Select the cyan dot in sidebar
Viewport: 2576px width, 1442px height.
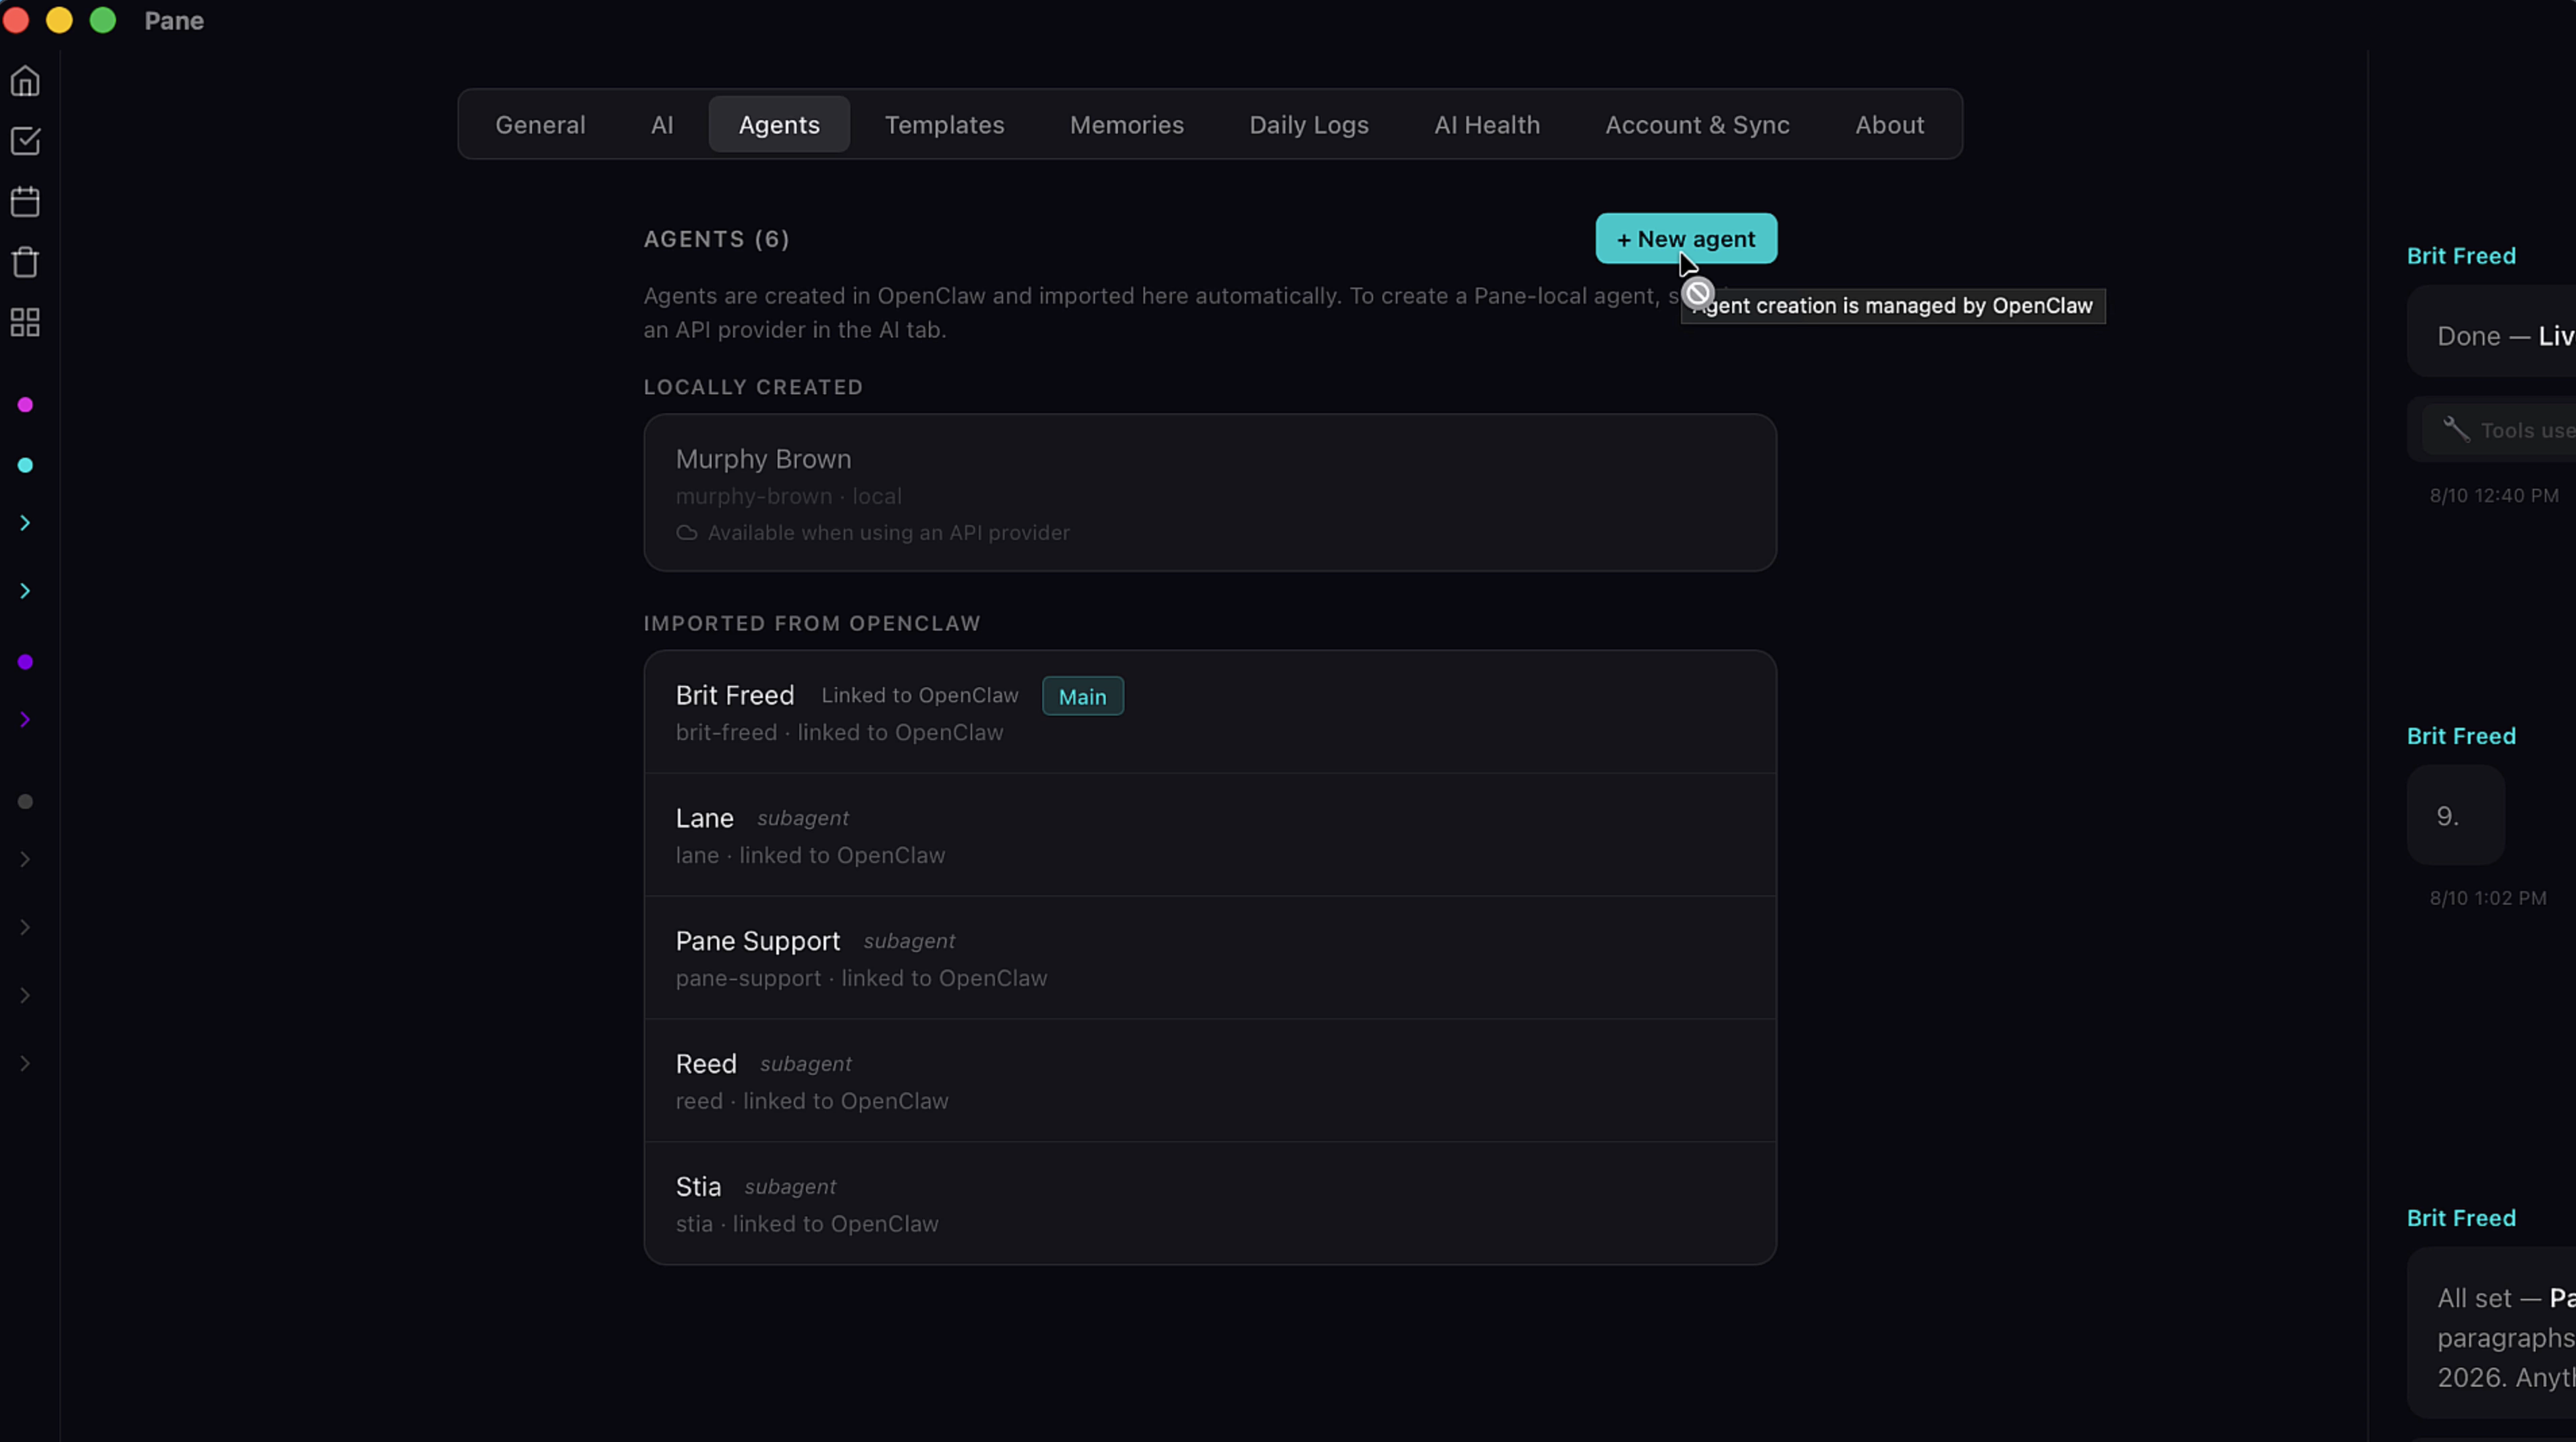[26, 465]
